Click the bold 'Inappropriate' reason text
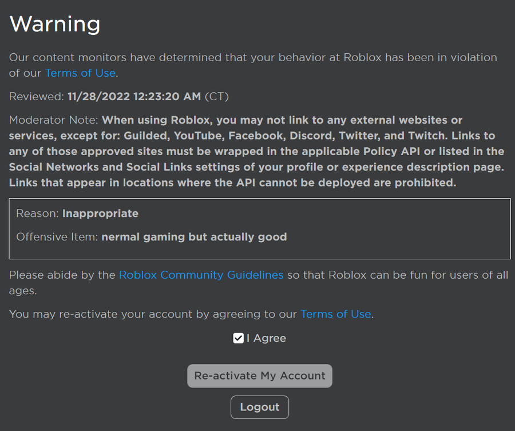515x431 pixels. pyautogui.click(x=100, y=214)
